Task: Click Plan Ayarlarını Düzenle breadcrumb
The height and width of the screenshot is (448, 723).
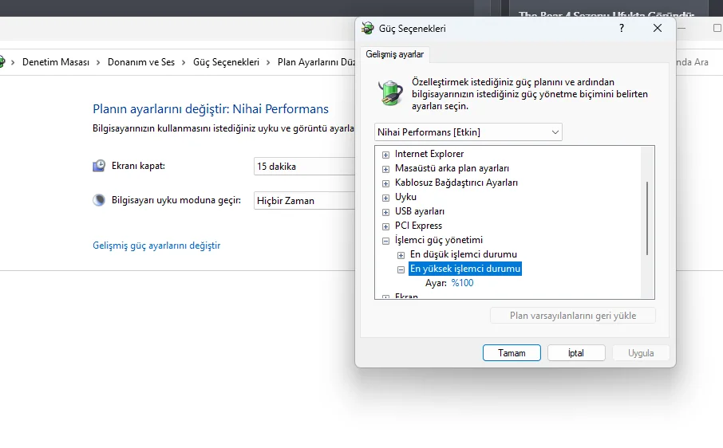Action: [316, 62]
